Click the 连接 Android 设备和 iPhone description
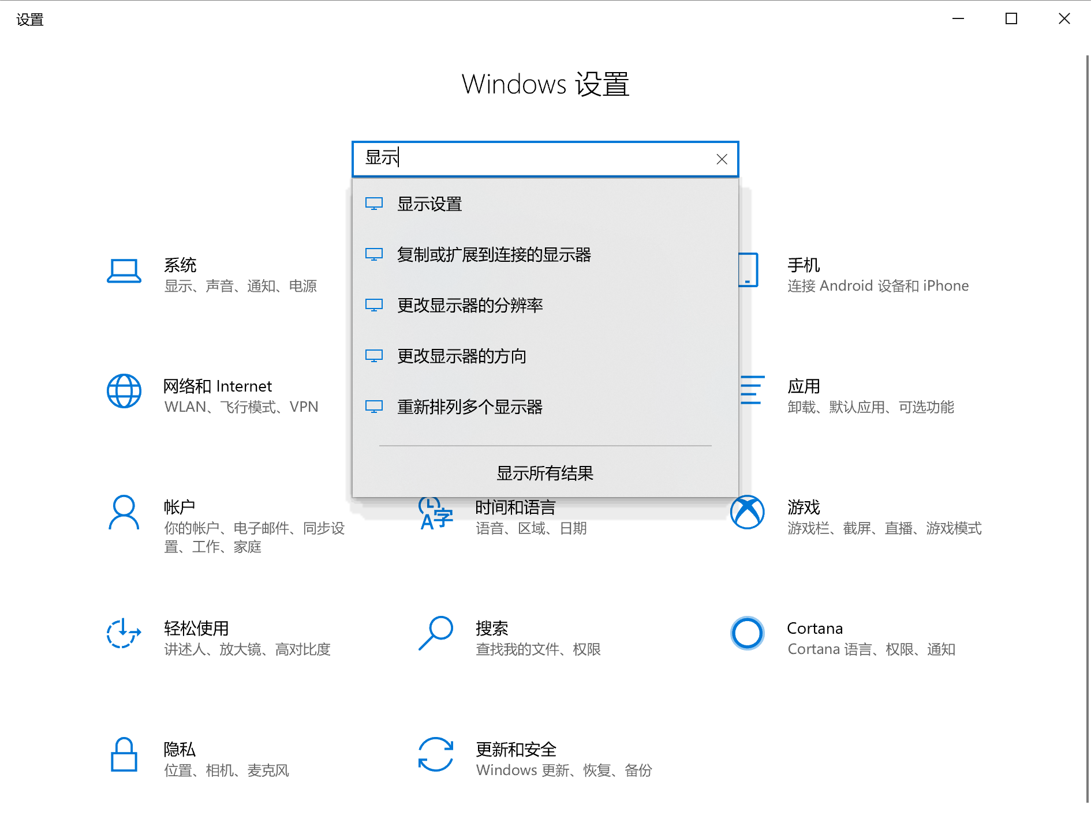Screen dimensions: 1091x831 pos(878,286)
